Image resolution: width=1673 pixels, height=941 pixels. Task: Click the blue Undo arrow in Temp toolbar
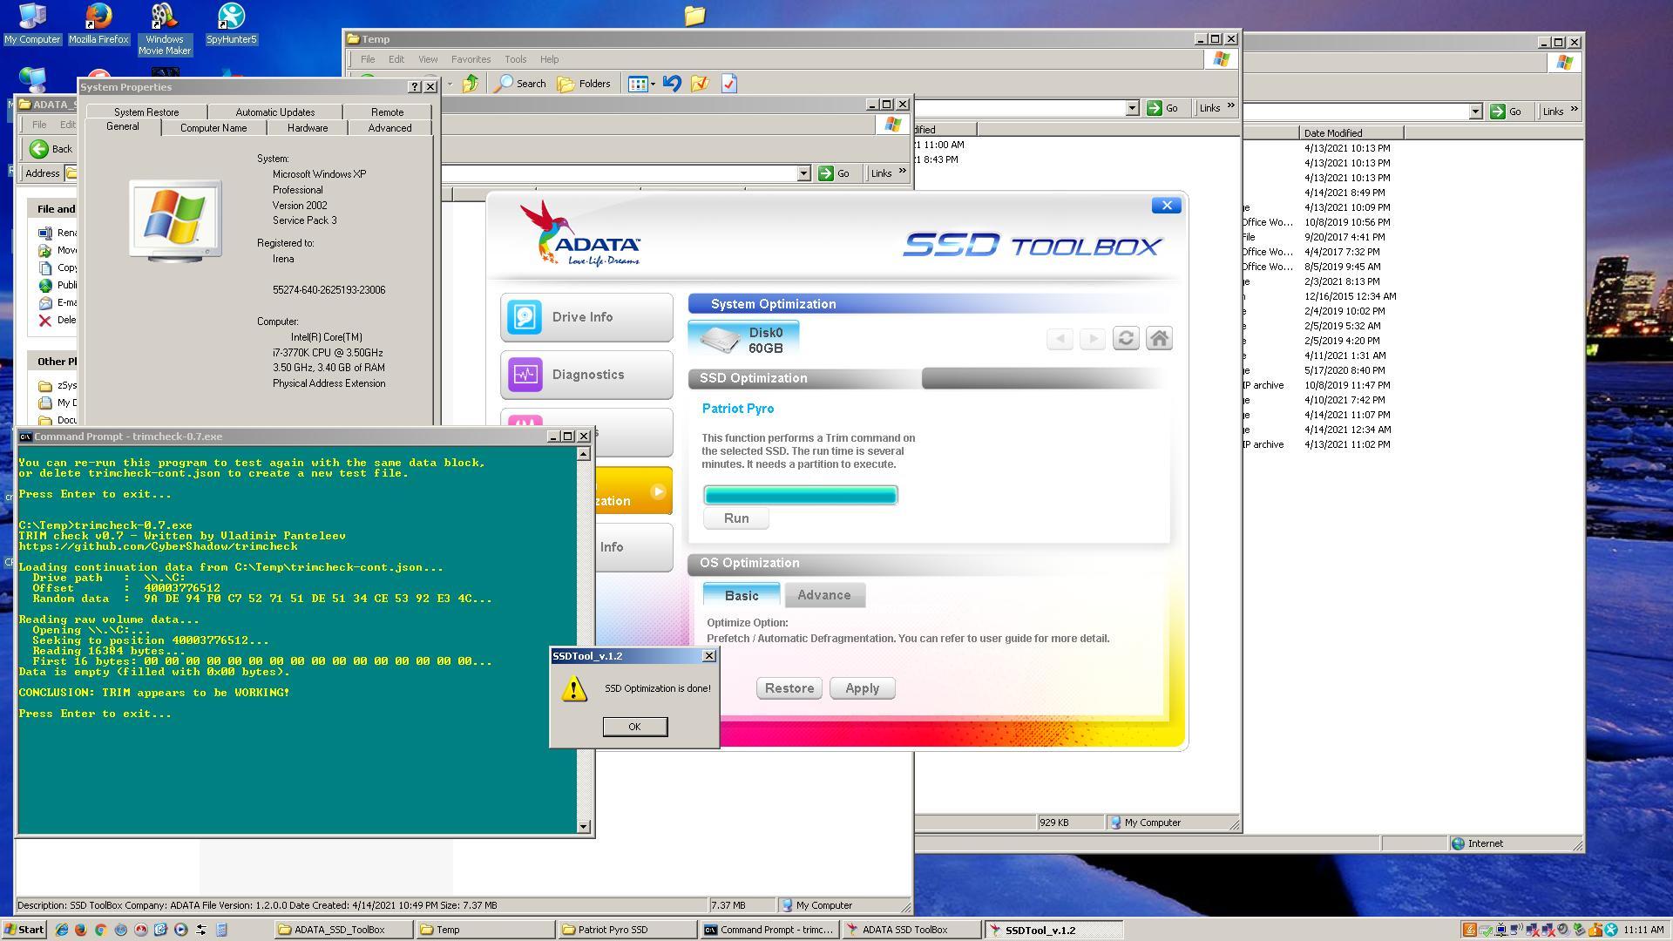[671, 84]
